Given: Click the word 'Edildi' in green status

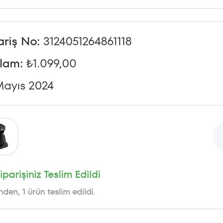Looking at the screenshot, I should click(88, 174).
